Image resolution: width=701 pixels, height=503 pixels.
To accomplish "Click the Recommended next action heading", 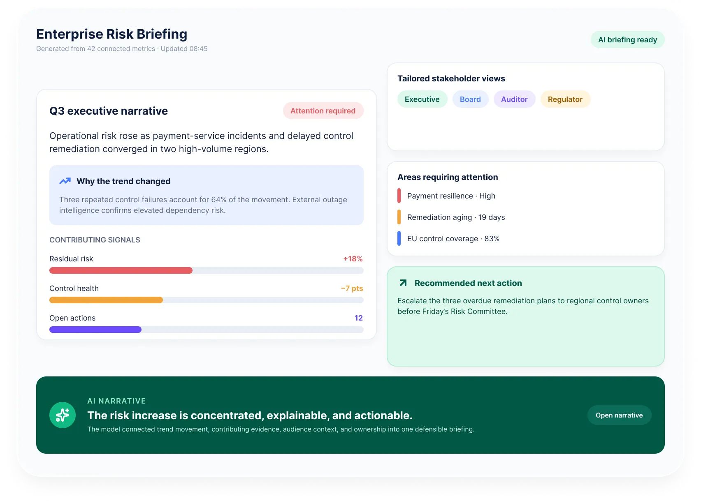I will point(468,283).
